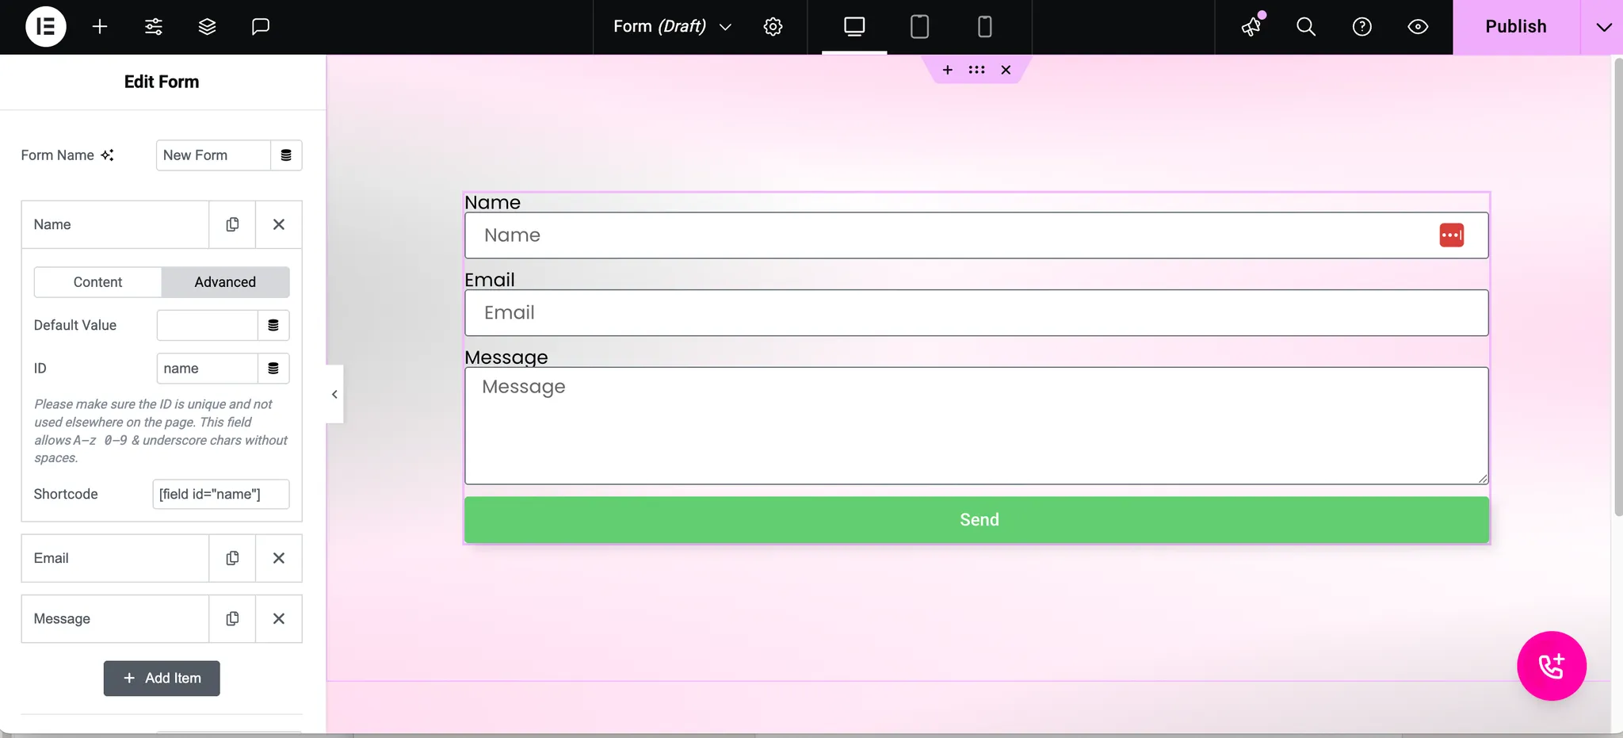Click the vertical scrollbar on the canvas

pos(1617,285)
